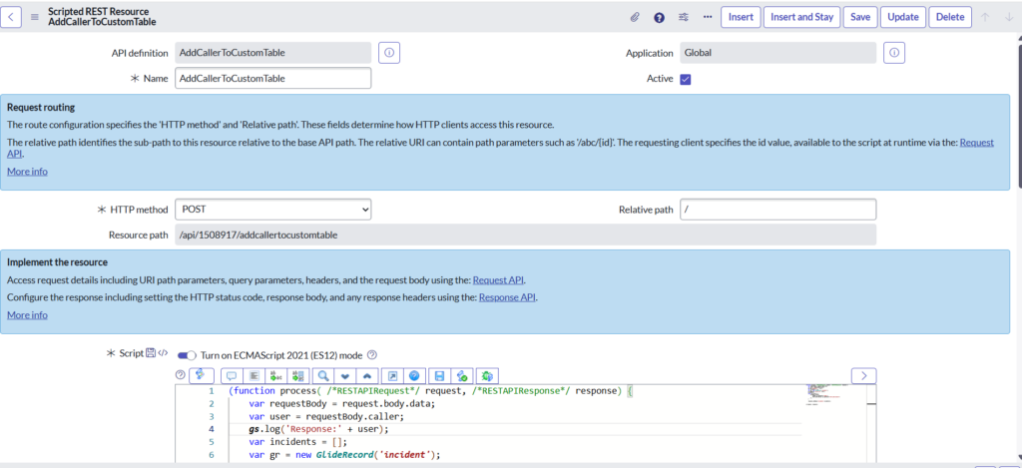
Task: Click the save floppy disk icon in script toolbar
Action: click(438, 375)
